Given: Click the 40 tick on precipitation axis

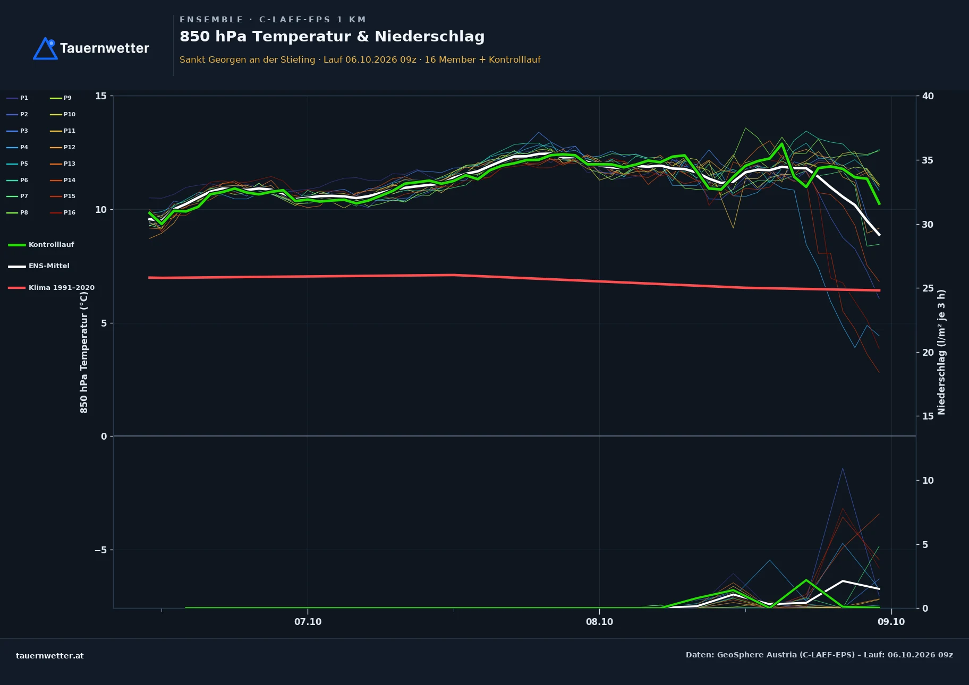Looking at the screenshot, I should tap(928, 96).
